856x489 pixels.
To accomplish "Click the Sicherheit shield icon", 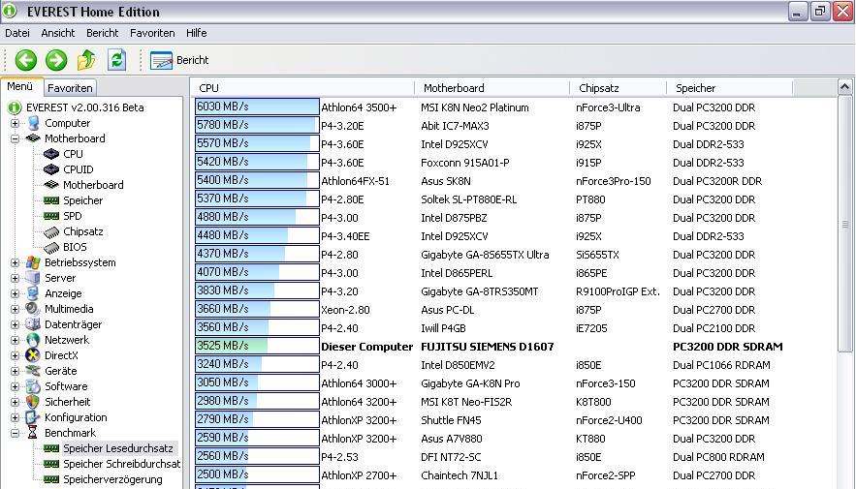I will click(x=33, y=402).
